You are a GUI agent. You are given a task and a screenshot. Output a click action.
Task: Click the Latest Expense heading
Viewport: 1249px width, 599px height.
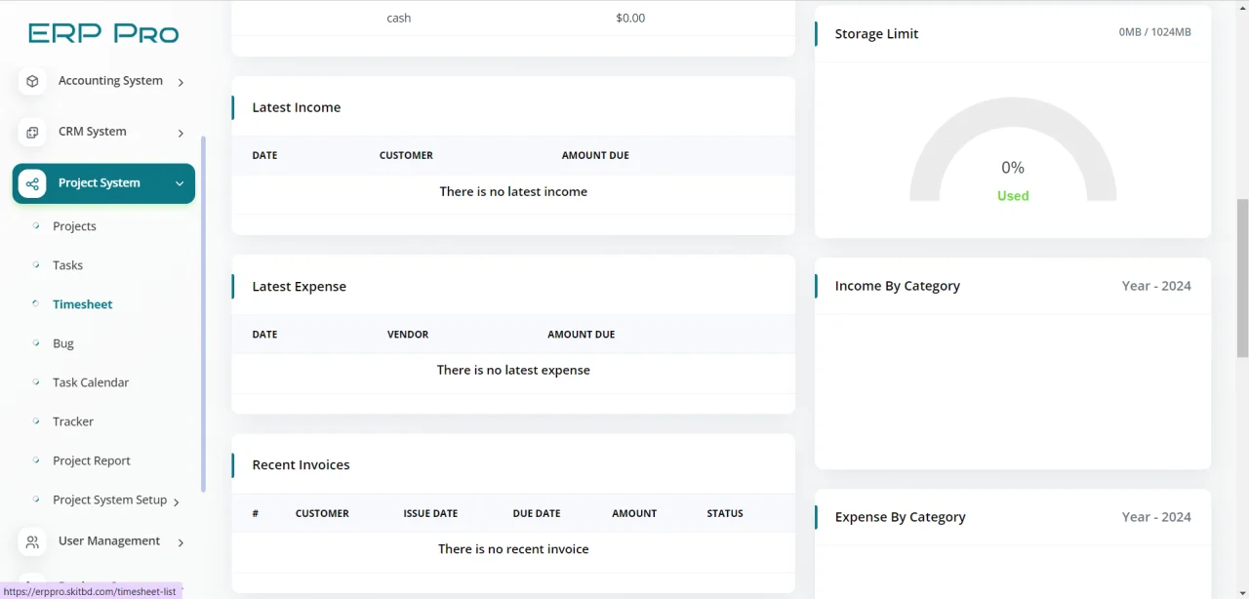[299, 287]
